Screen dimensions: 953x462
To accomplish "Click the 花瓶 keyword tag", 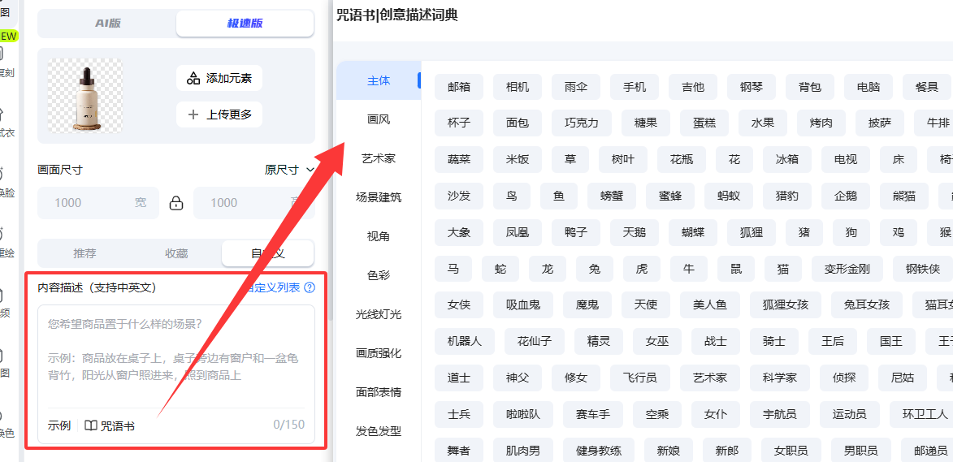I will 682,160.
